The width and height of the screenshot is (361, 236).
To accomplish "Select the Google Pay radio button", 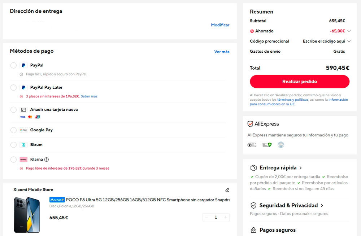I will 13,130.
